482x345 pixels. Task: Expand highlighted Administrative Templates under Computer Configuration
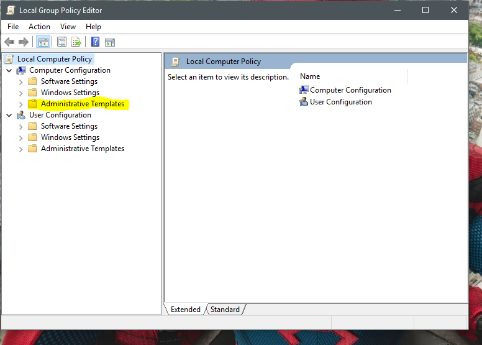[x=21, y=104]
